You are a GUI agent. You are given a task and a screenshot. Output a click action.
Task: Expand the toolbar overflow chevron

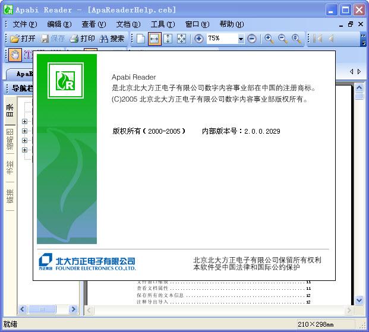tap(363, 39)
